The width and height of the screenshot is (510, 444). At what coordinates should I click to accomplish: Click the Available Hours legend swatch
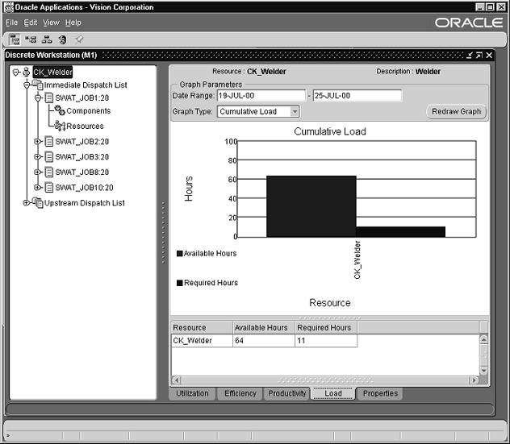coord(179,253)
